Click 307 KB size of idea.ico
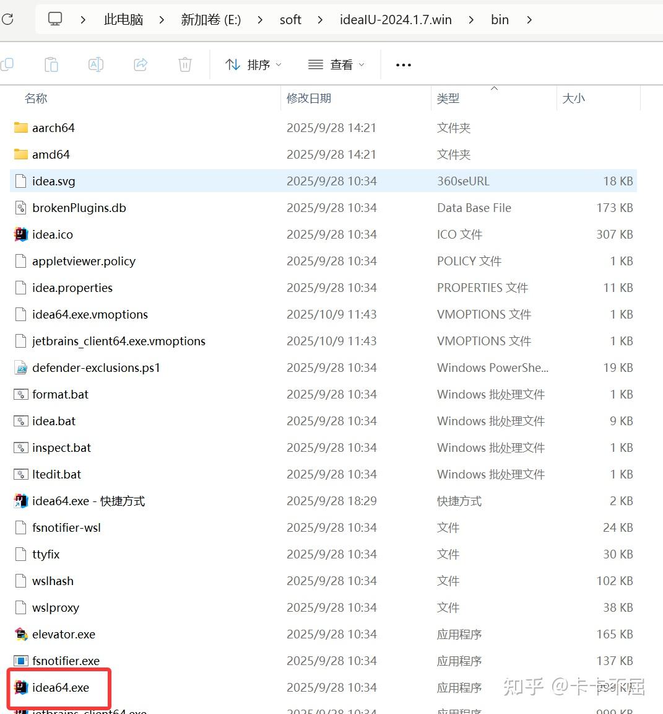This screenshot has width=663, height=714. 615,234
